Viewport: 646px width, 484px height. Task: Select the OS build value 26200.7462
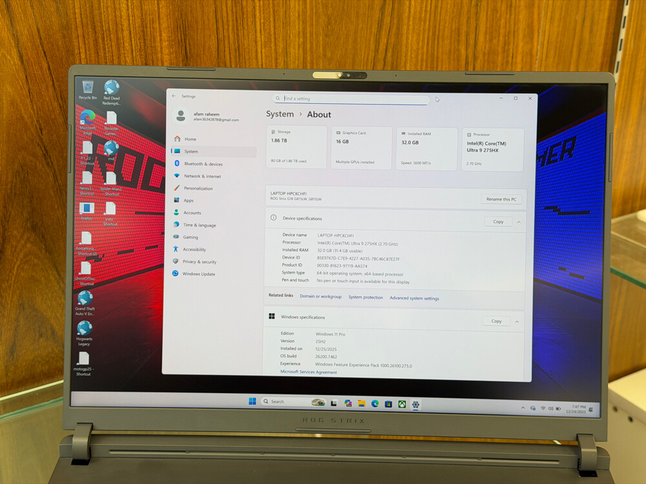pyautogui.click(x=326, y=357)
